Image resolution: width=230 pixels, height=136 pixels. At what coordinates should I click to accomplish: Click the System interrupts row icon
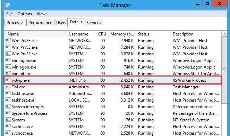coord(8,106)
